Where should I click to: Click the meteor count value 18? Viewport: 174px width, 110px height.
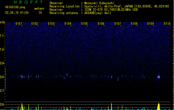tap(40, 13)
